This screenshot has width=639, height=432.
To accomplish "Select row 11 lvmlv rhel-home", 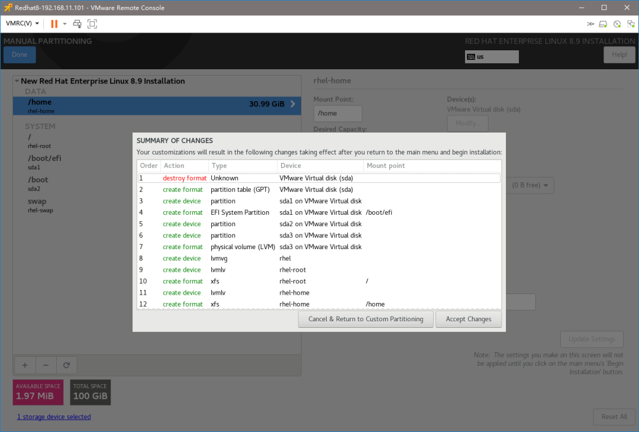I will click(x=319, y=292).
